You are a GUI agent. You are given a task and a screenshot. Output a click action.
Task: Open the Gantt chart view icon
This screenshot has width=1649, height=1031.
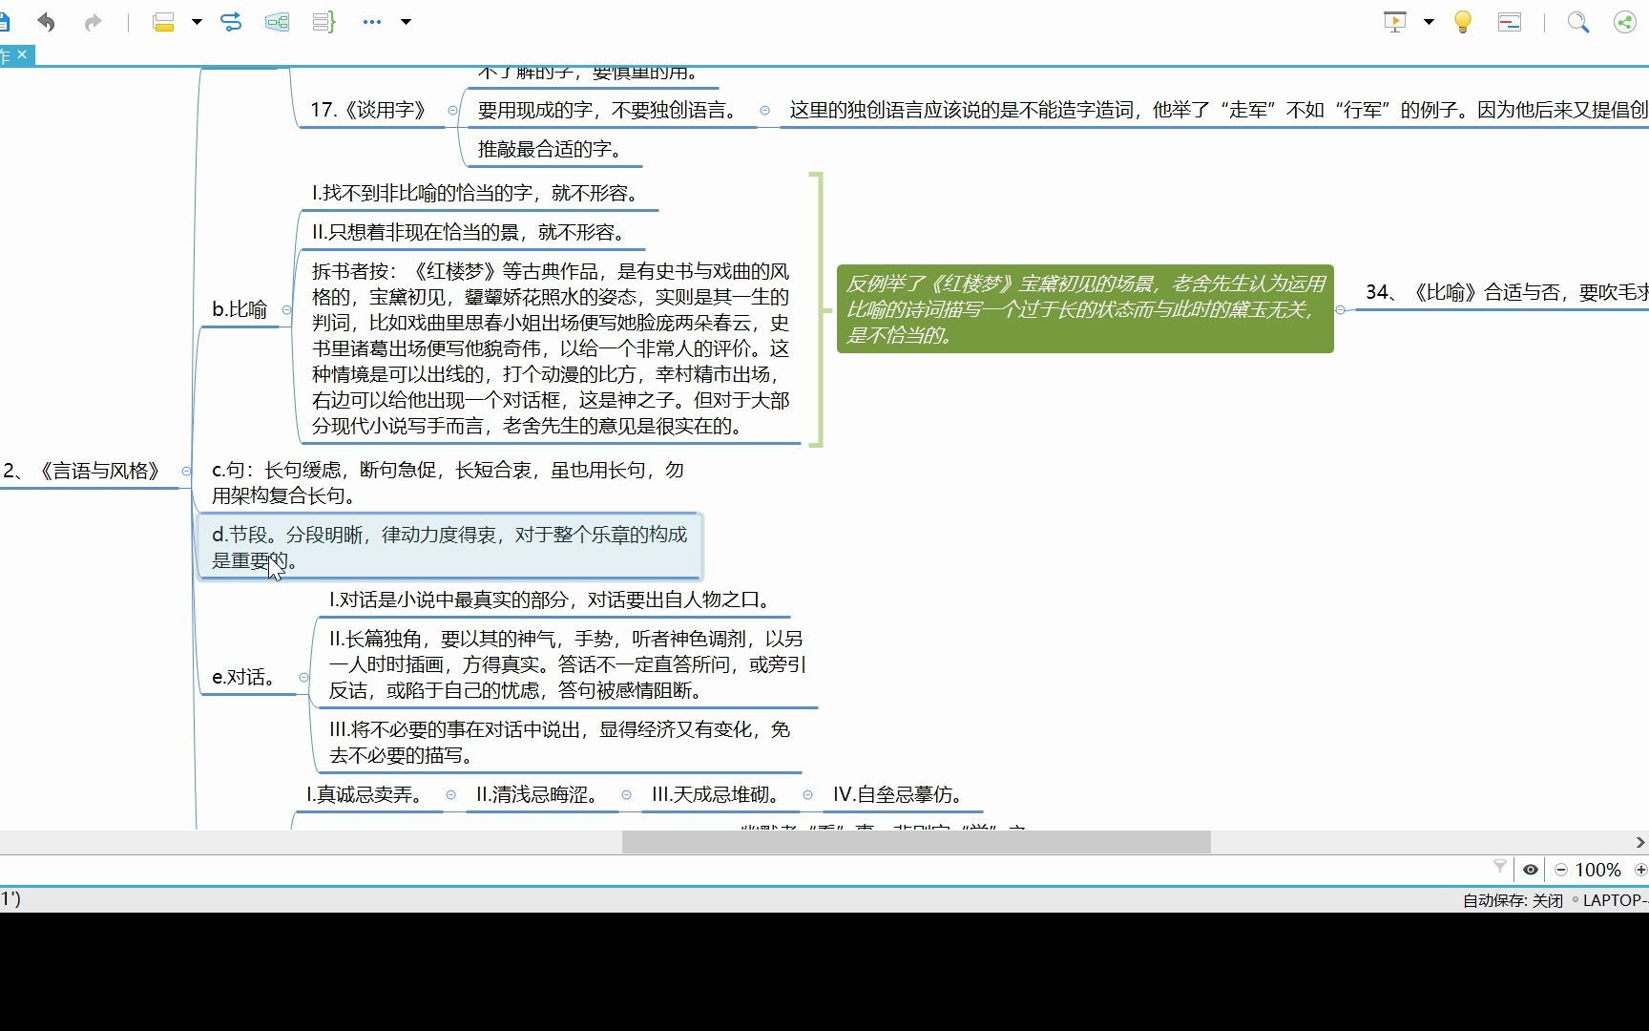point(1510,21)
